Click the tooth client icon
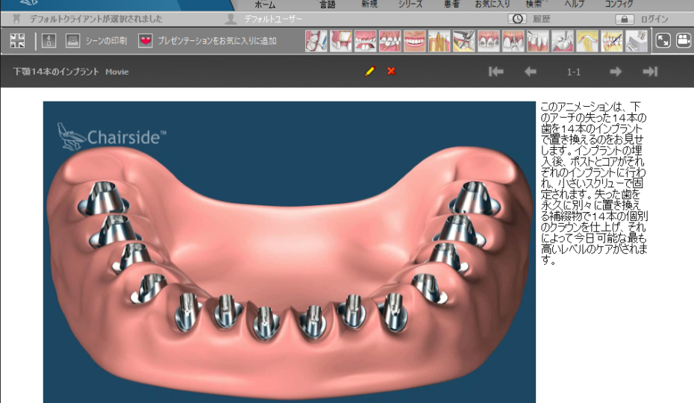Screen dimensions: 694x403 (17, 19)
